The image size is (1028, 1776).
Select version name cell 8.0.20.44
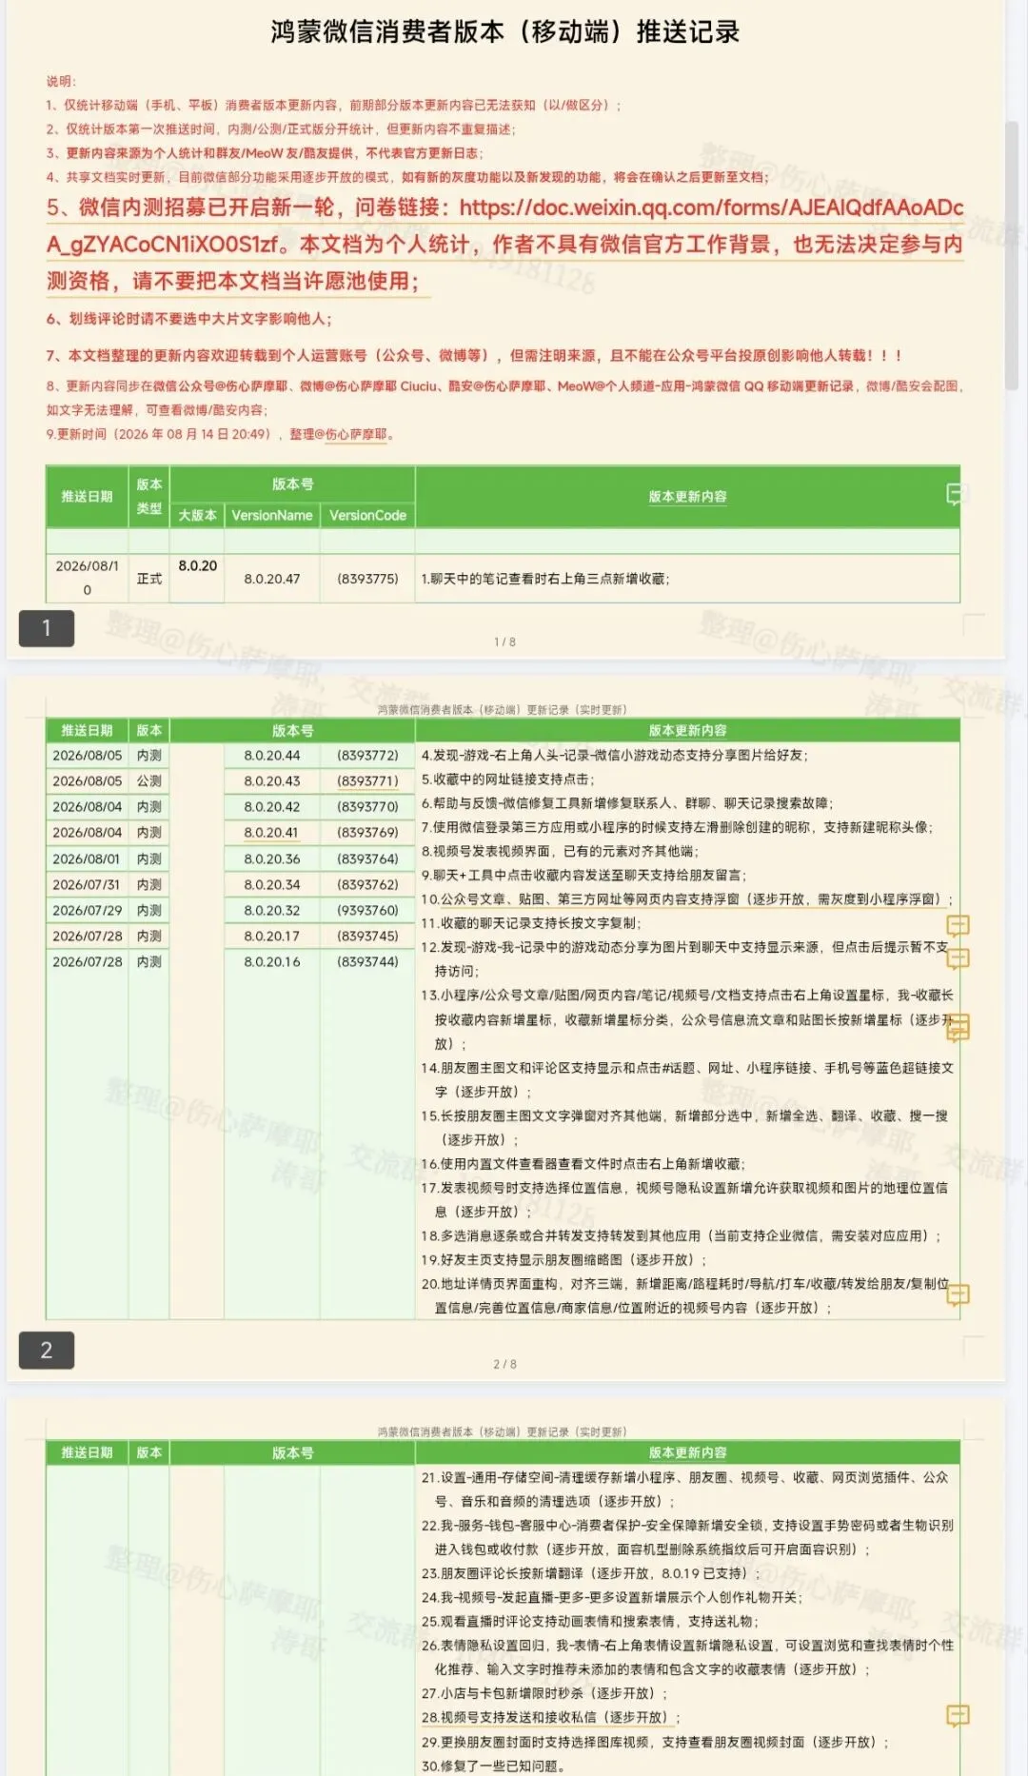[272, 755]
